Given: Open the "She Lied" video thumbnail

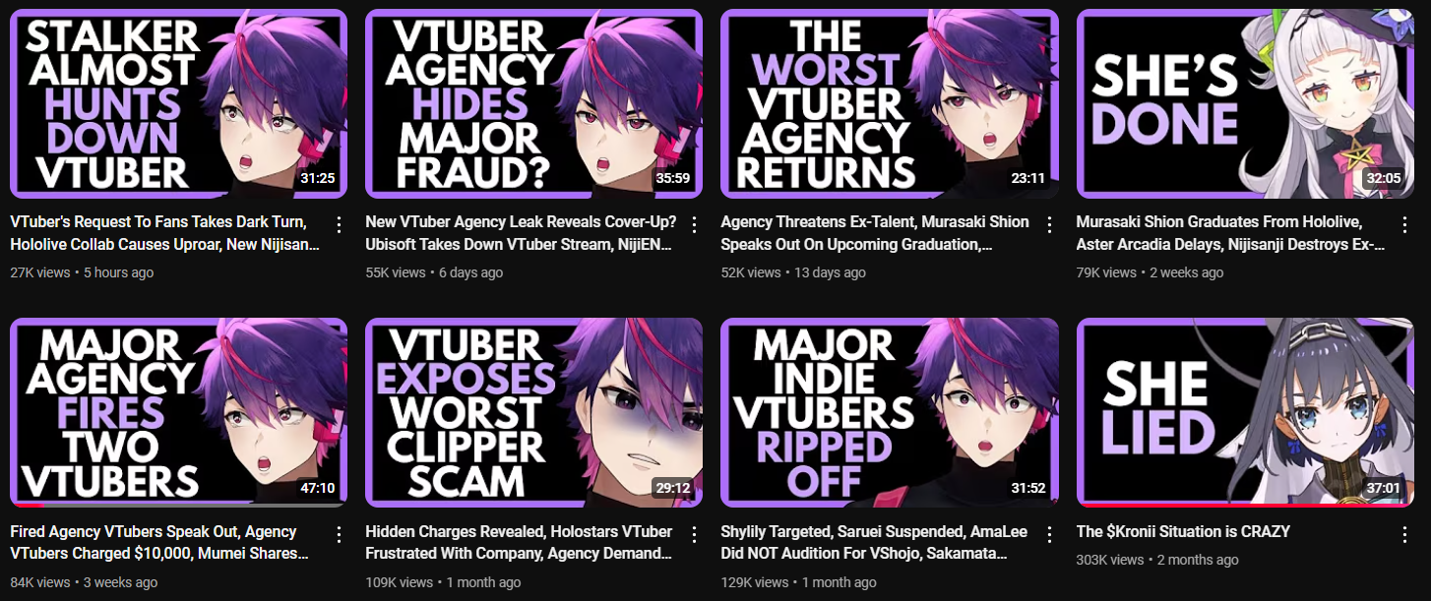Looking at the screenshot, I should click(x=1245, y=412).
